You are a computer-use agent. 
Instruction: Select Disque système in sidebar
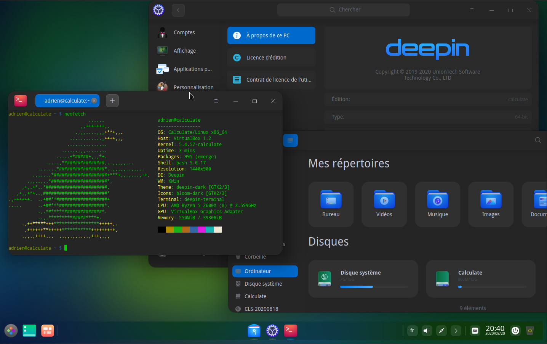click(265, 284)
